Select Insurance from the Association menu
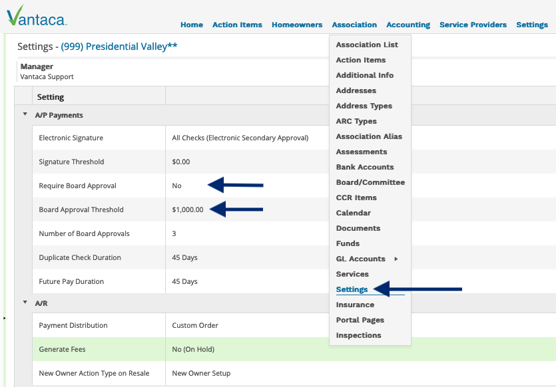556x387 pixels. [356, 305]
